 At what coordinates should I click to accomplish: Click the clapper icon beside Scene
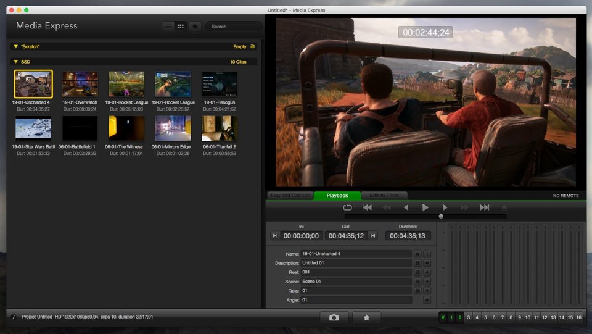tap(417, 282)
